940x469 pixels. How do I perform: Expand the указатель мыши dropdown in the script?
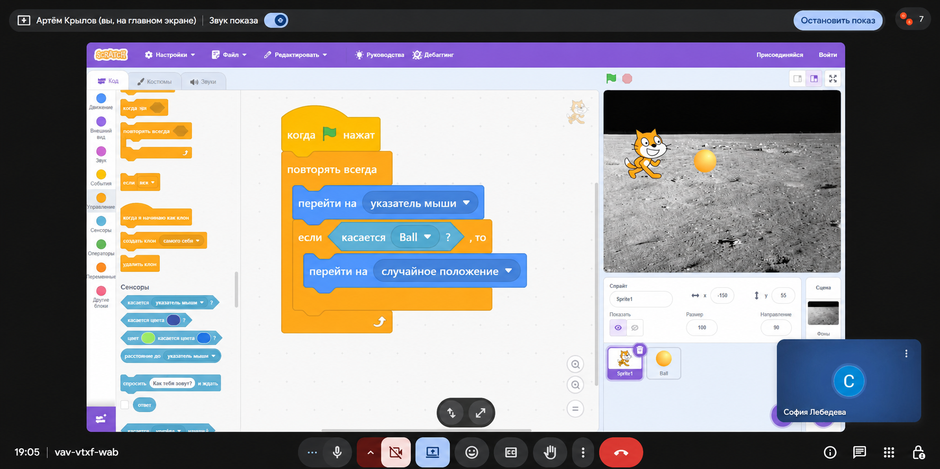coord(466,203)
